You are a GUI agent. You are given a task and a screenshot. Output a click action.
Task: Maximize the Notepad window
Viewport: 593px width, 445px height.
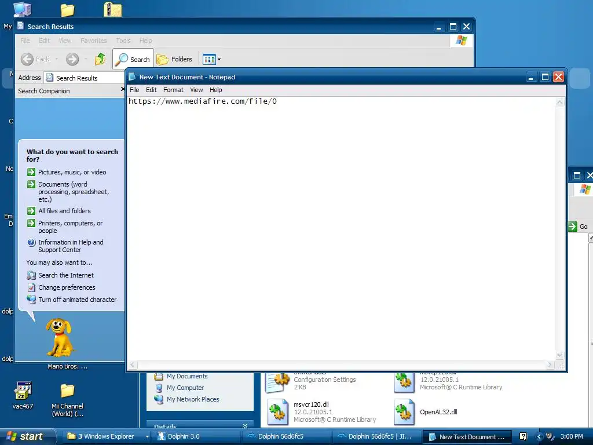tap(545, 77)
